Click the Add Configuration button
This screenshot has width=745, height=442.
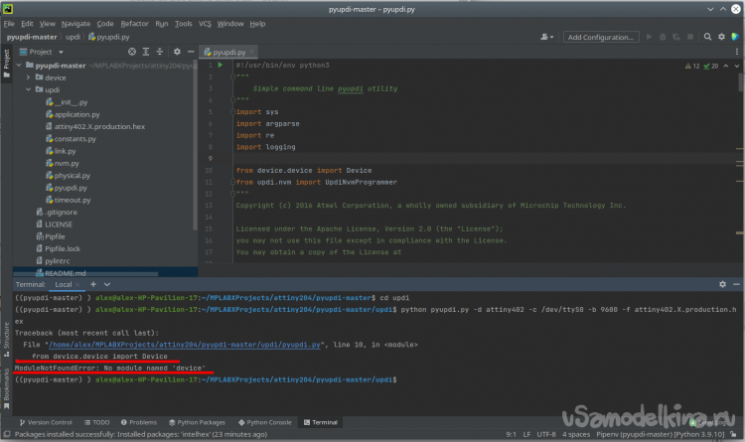(600, 37)
